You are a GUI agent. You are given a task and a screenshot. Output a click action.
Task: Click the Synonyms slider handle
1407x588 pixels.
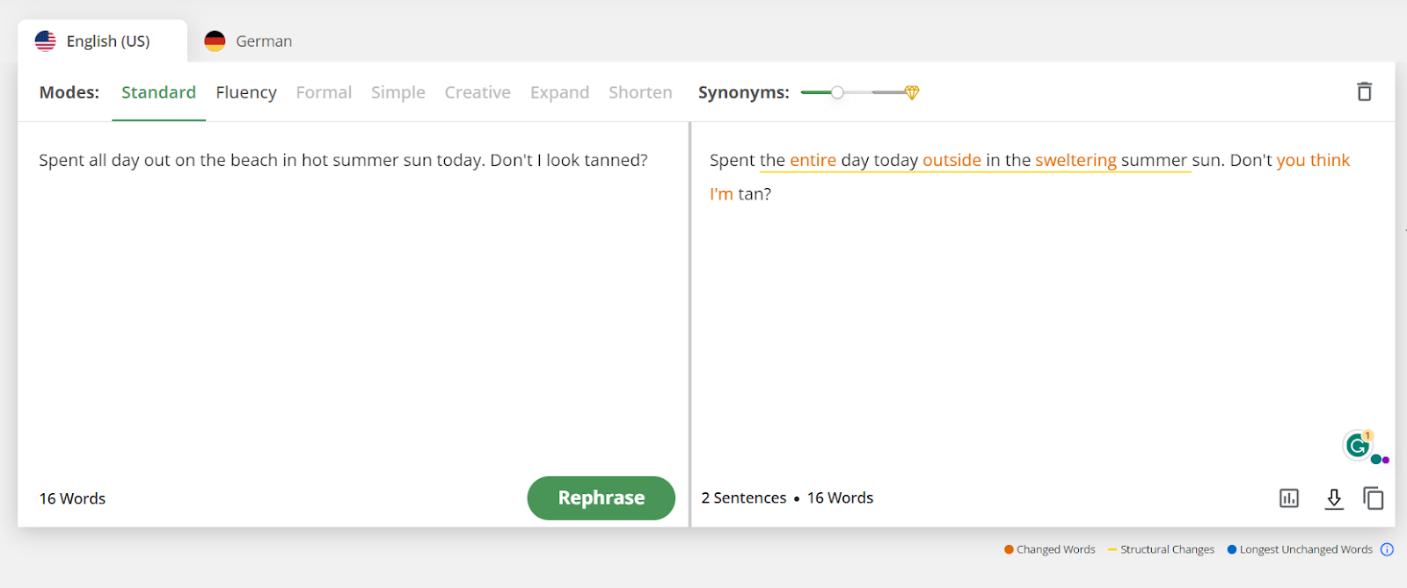(x=837, y=92)
